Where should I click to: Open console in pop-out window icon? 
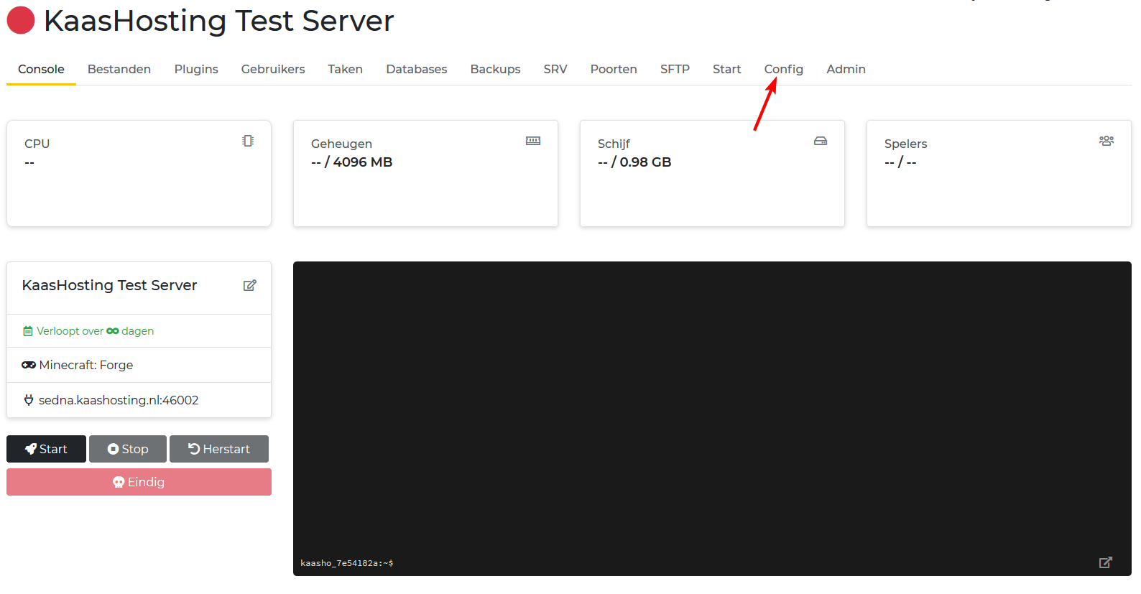click(1105, 562)
